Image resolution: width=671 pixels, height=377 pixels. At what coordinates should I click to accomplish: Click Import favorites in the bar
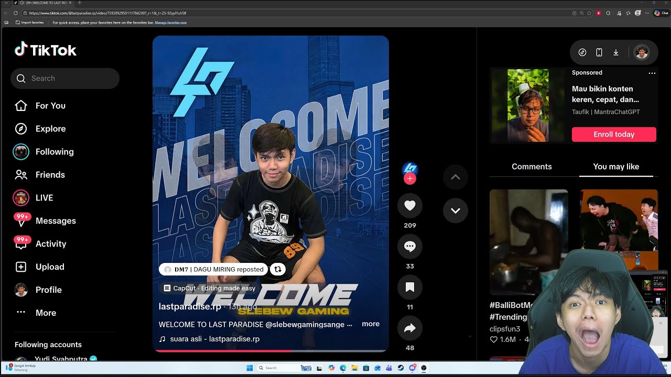tap(29, 23)
